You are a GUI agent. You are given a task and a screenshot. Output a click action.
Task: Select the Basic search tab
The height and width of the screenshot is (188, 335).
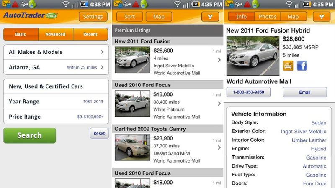pyautogui.click(x=21, y=34)
